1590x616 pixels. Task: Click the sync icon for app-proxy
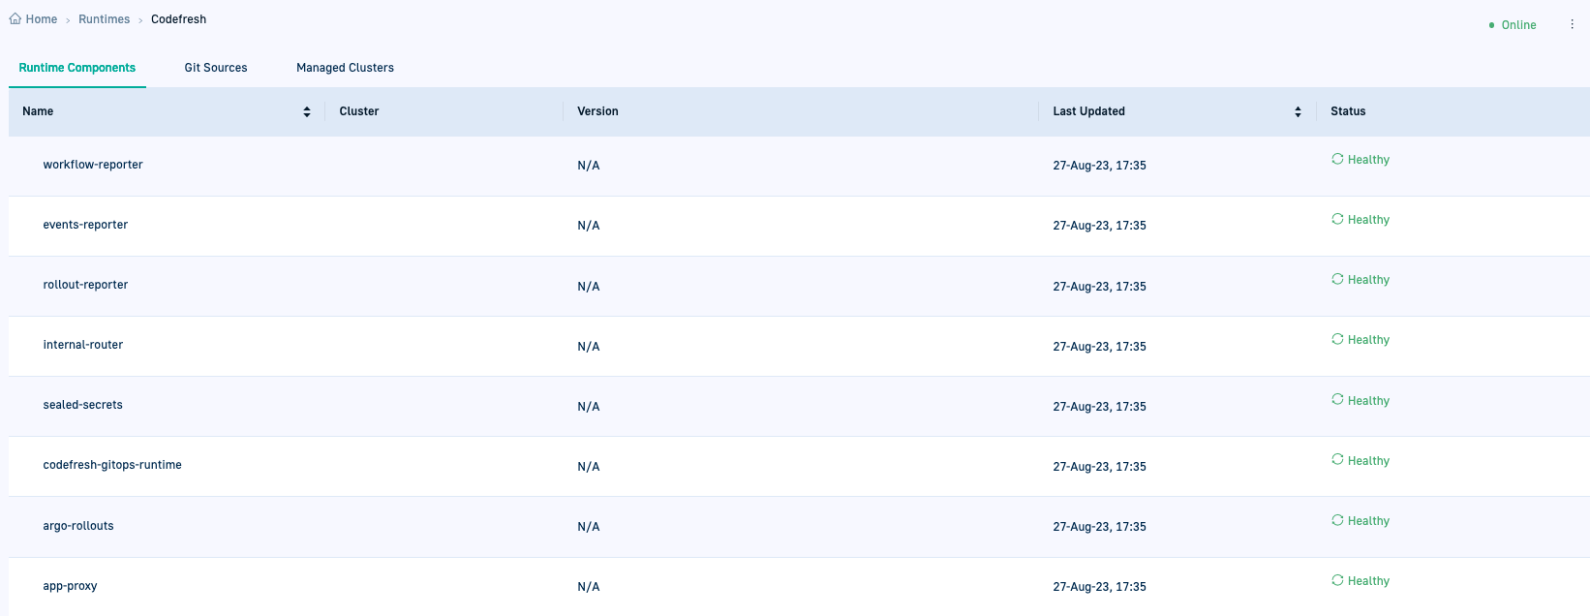coord(1337,580)
